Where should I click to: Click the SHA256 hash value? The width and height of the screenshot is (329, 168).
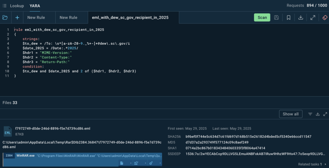[x=248, y=137]
